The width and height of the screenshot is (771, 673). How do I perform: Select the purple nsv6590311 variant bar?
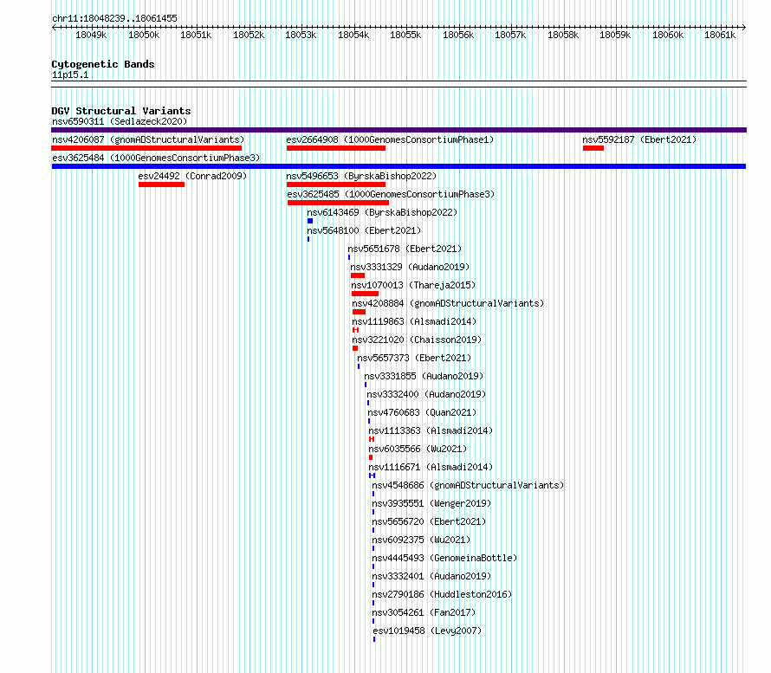pyautogui.click(x=398, y=130)
